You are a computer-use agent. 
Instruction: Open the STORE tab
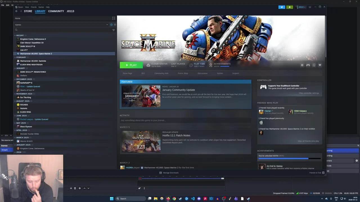(28, 11)
